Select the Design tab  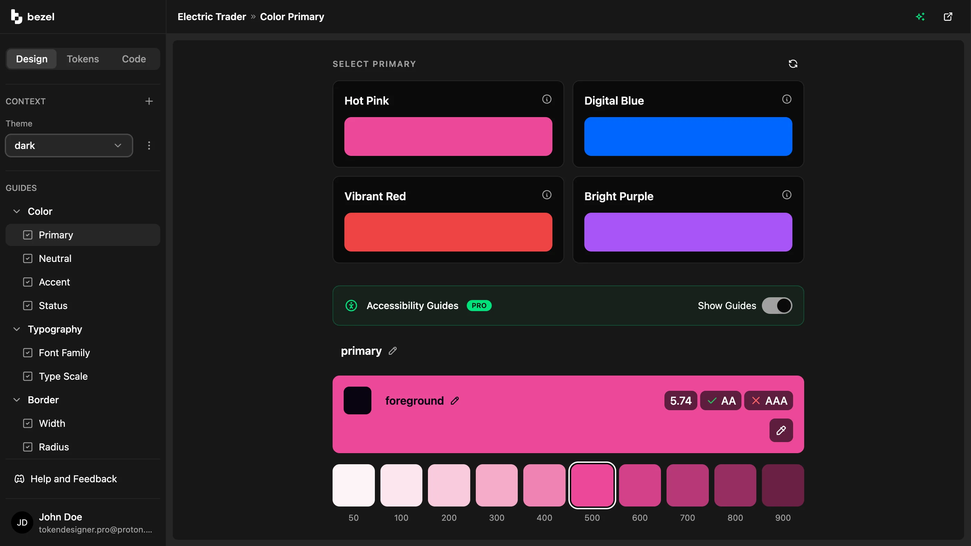tap(32, 59)
